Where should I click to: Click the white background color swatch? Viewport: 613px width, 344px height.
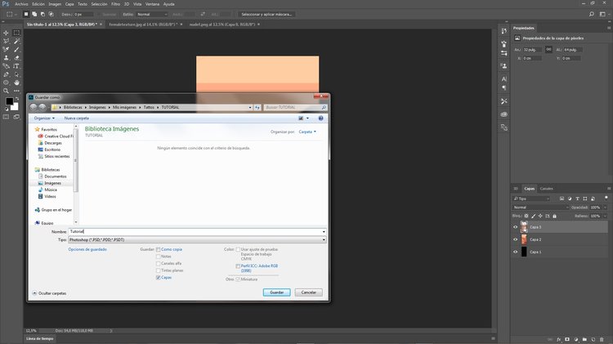[x=16, y=107]
